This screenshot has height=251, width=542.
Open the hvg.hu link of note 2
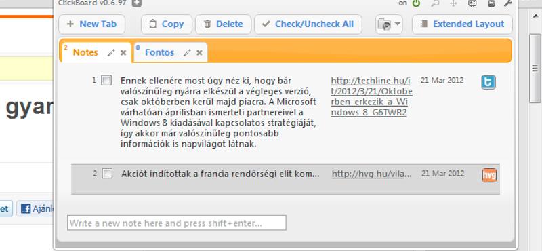(371, 174)
